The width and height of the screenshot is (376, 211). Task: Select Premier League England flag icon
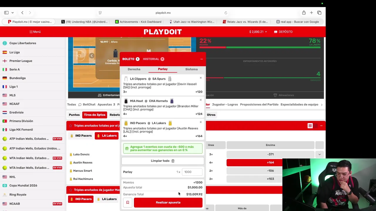[5, 61]
